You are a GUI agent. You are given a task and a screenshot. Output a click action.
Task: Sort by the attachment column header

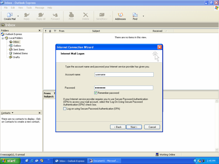coord(50,31)
